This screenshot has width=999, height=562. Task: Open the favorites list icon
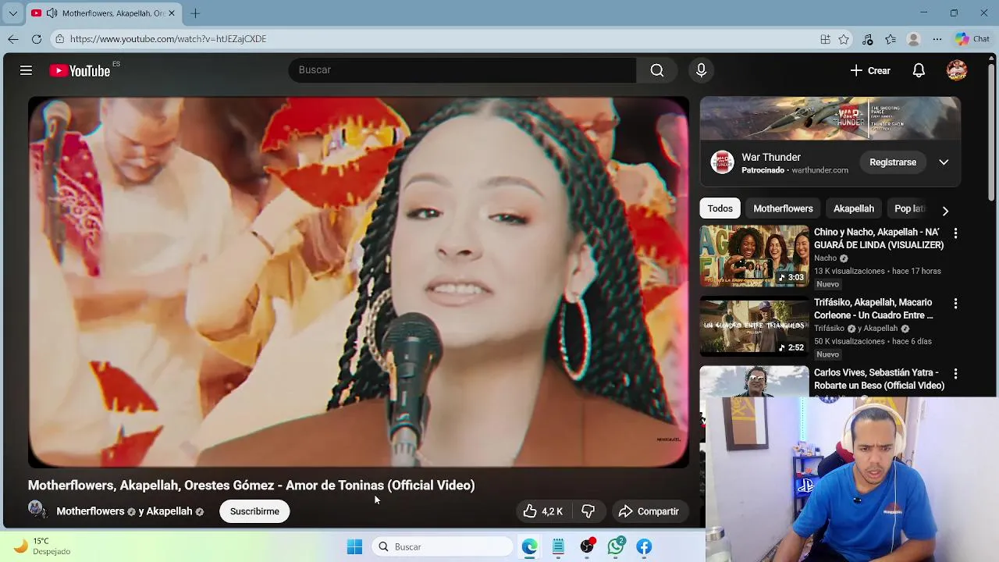[x=891, y=39]
